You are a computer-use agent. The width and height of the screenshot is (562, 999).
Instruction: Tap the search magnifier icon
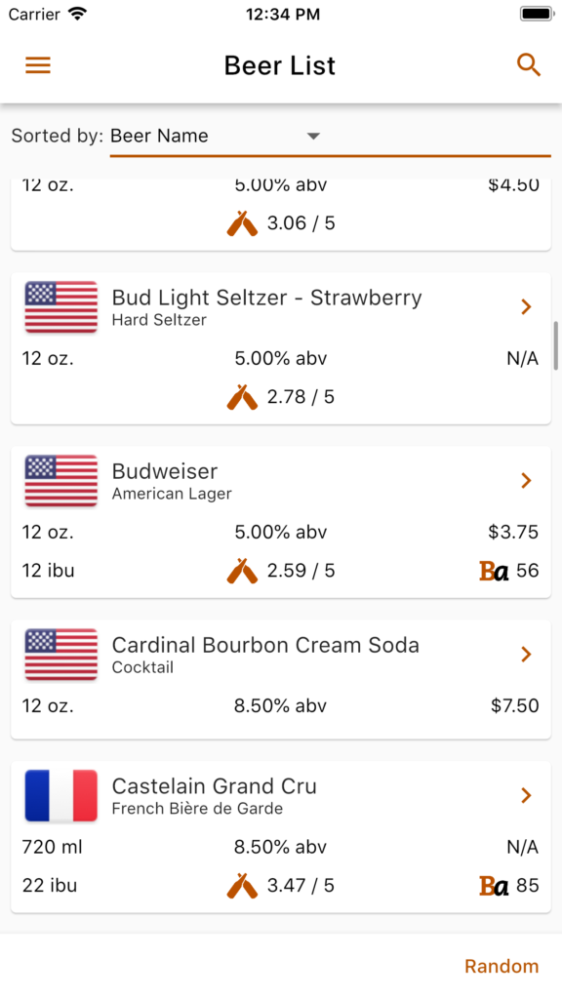click(x=528, y=65)
